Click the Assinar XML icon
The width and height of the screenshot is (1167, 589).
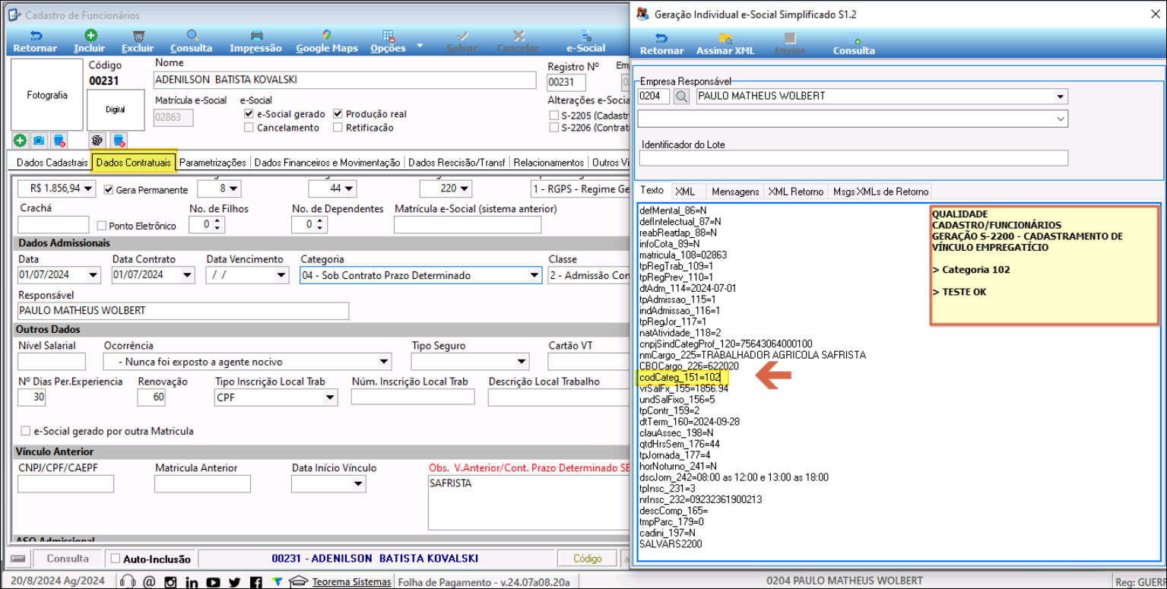tap(725, 38)
